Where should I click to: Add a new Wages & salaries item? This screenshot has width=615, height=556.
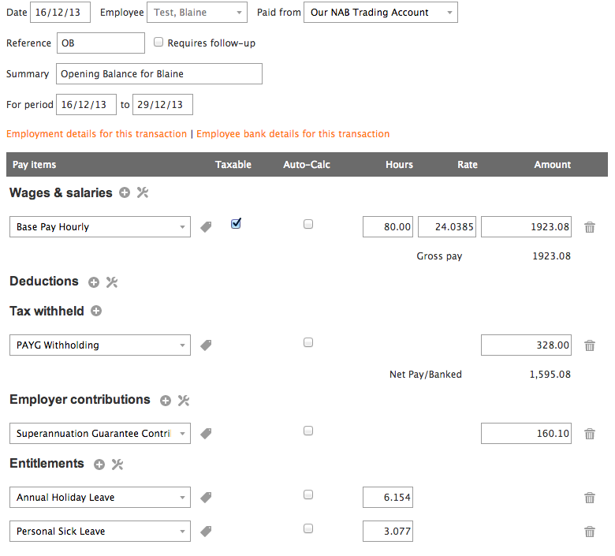pos(125,192)
